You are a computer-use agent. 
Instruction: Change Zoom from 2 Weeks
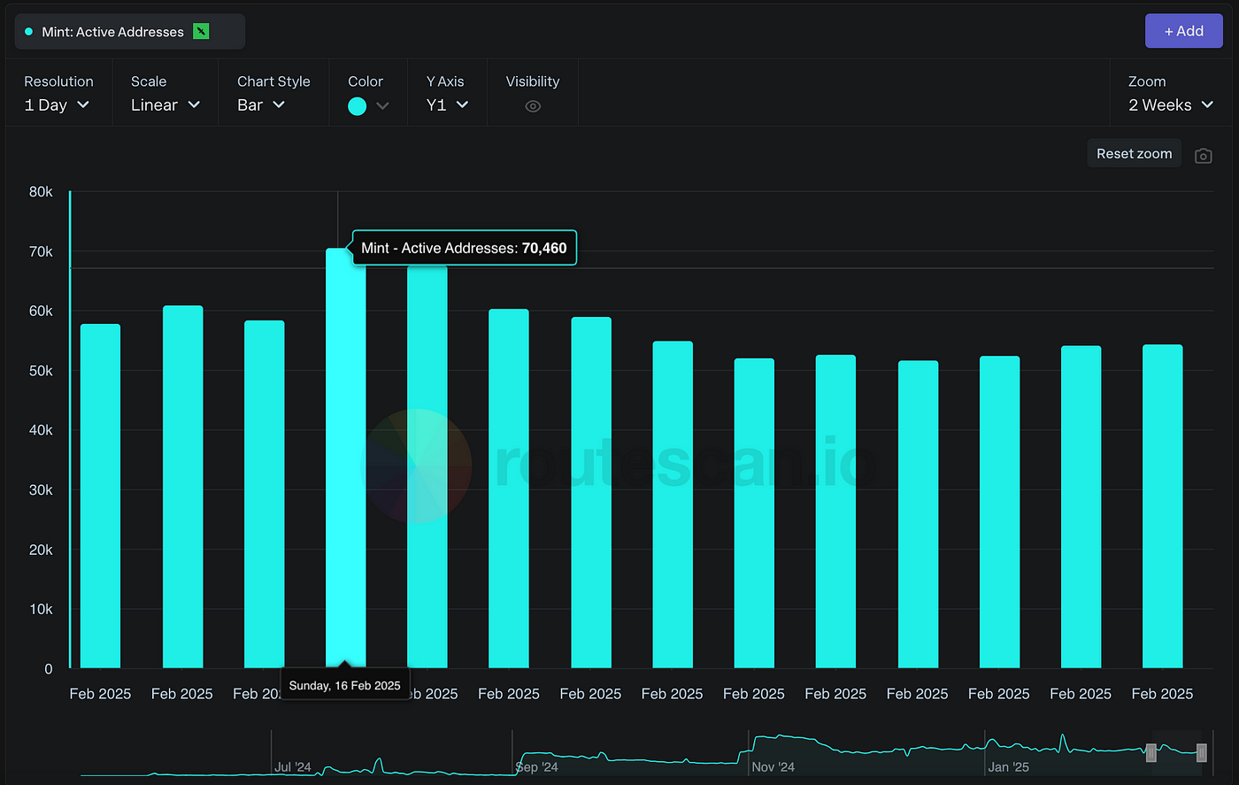[x=1170, y=105]
